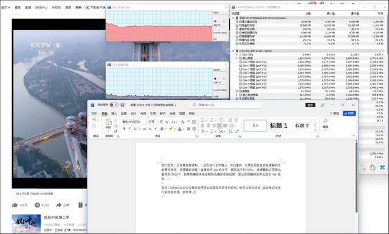Viewport: 389px width, 234px height.
Task: Expand the Core VIDs row in HWiNFO
Action: (236, 55)
